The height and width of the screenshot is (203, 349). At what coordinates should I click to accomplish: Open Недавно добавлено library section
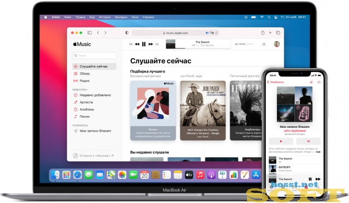94,95
